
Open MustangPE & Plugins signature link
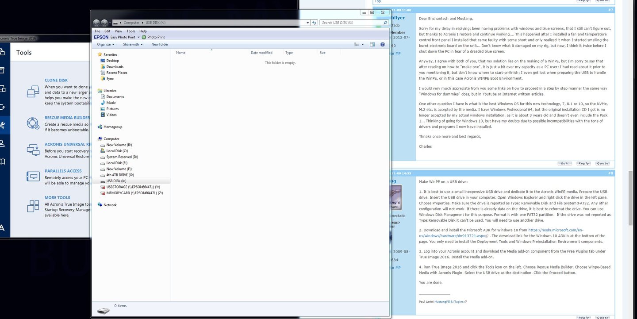tap(449, 302)
